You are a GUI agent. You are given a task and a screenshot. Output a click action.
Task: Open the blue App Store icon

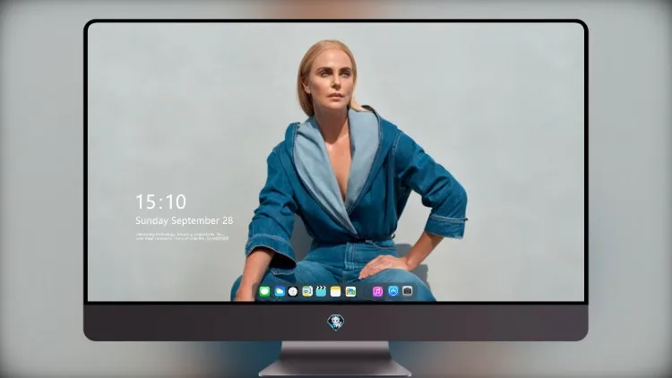[x=393, y=291]
